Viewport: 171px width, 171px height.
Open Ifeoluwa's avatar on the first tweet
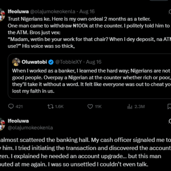[x=2, y=15]
